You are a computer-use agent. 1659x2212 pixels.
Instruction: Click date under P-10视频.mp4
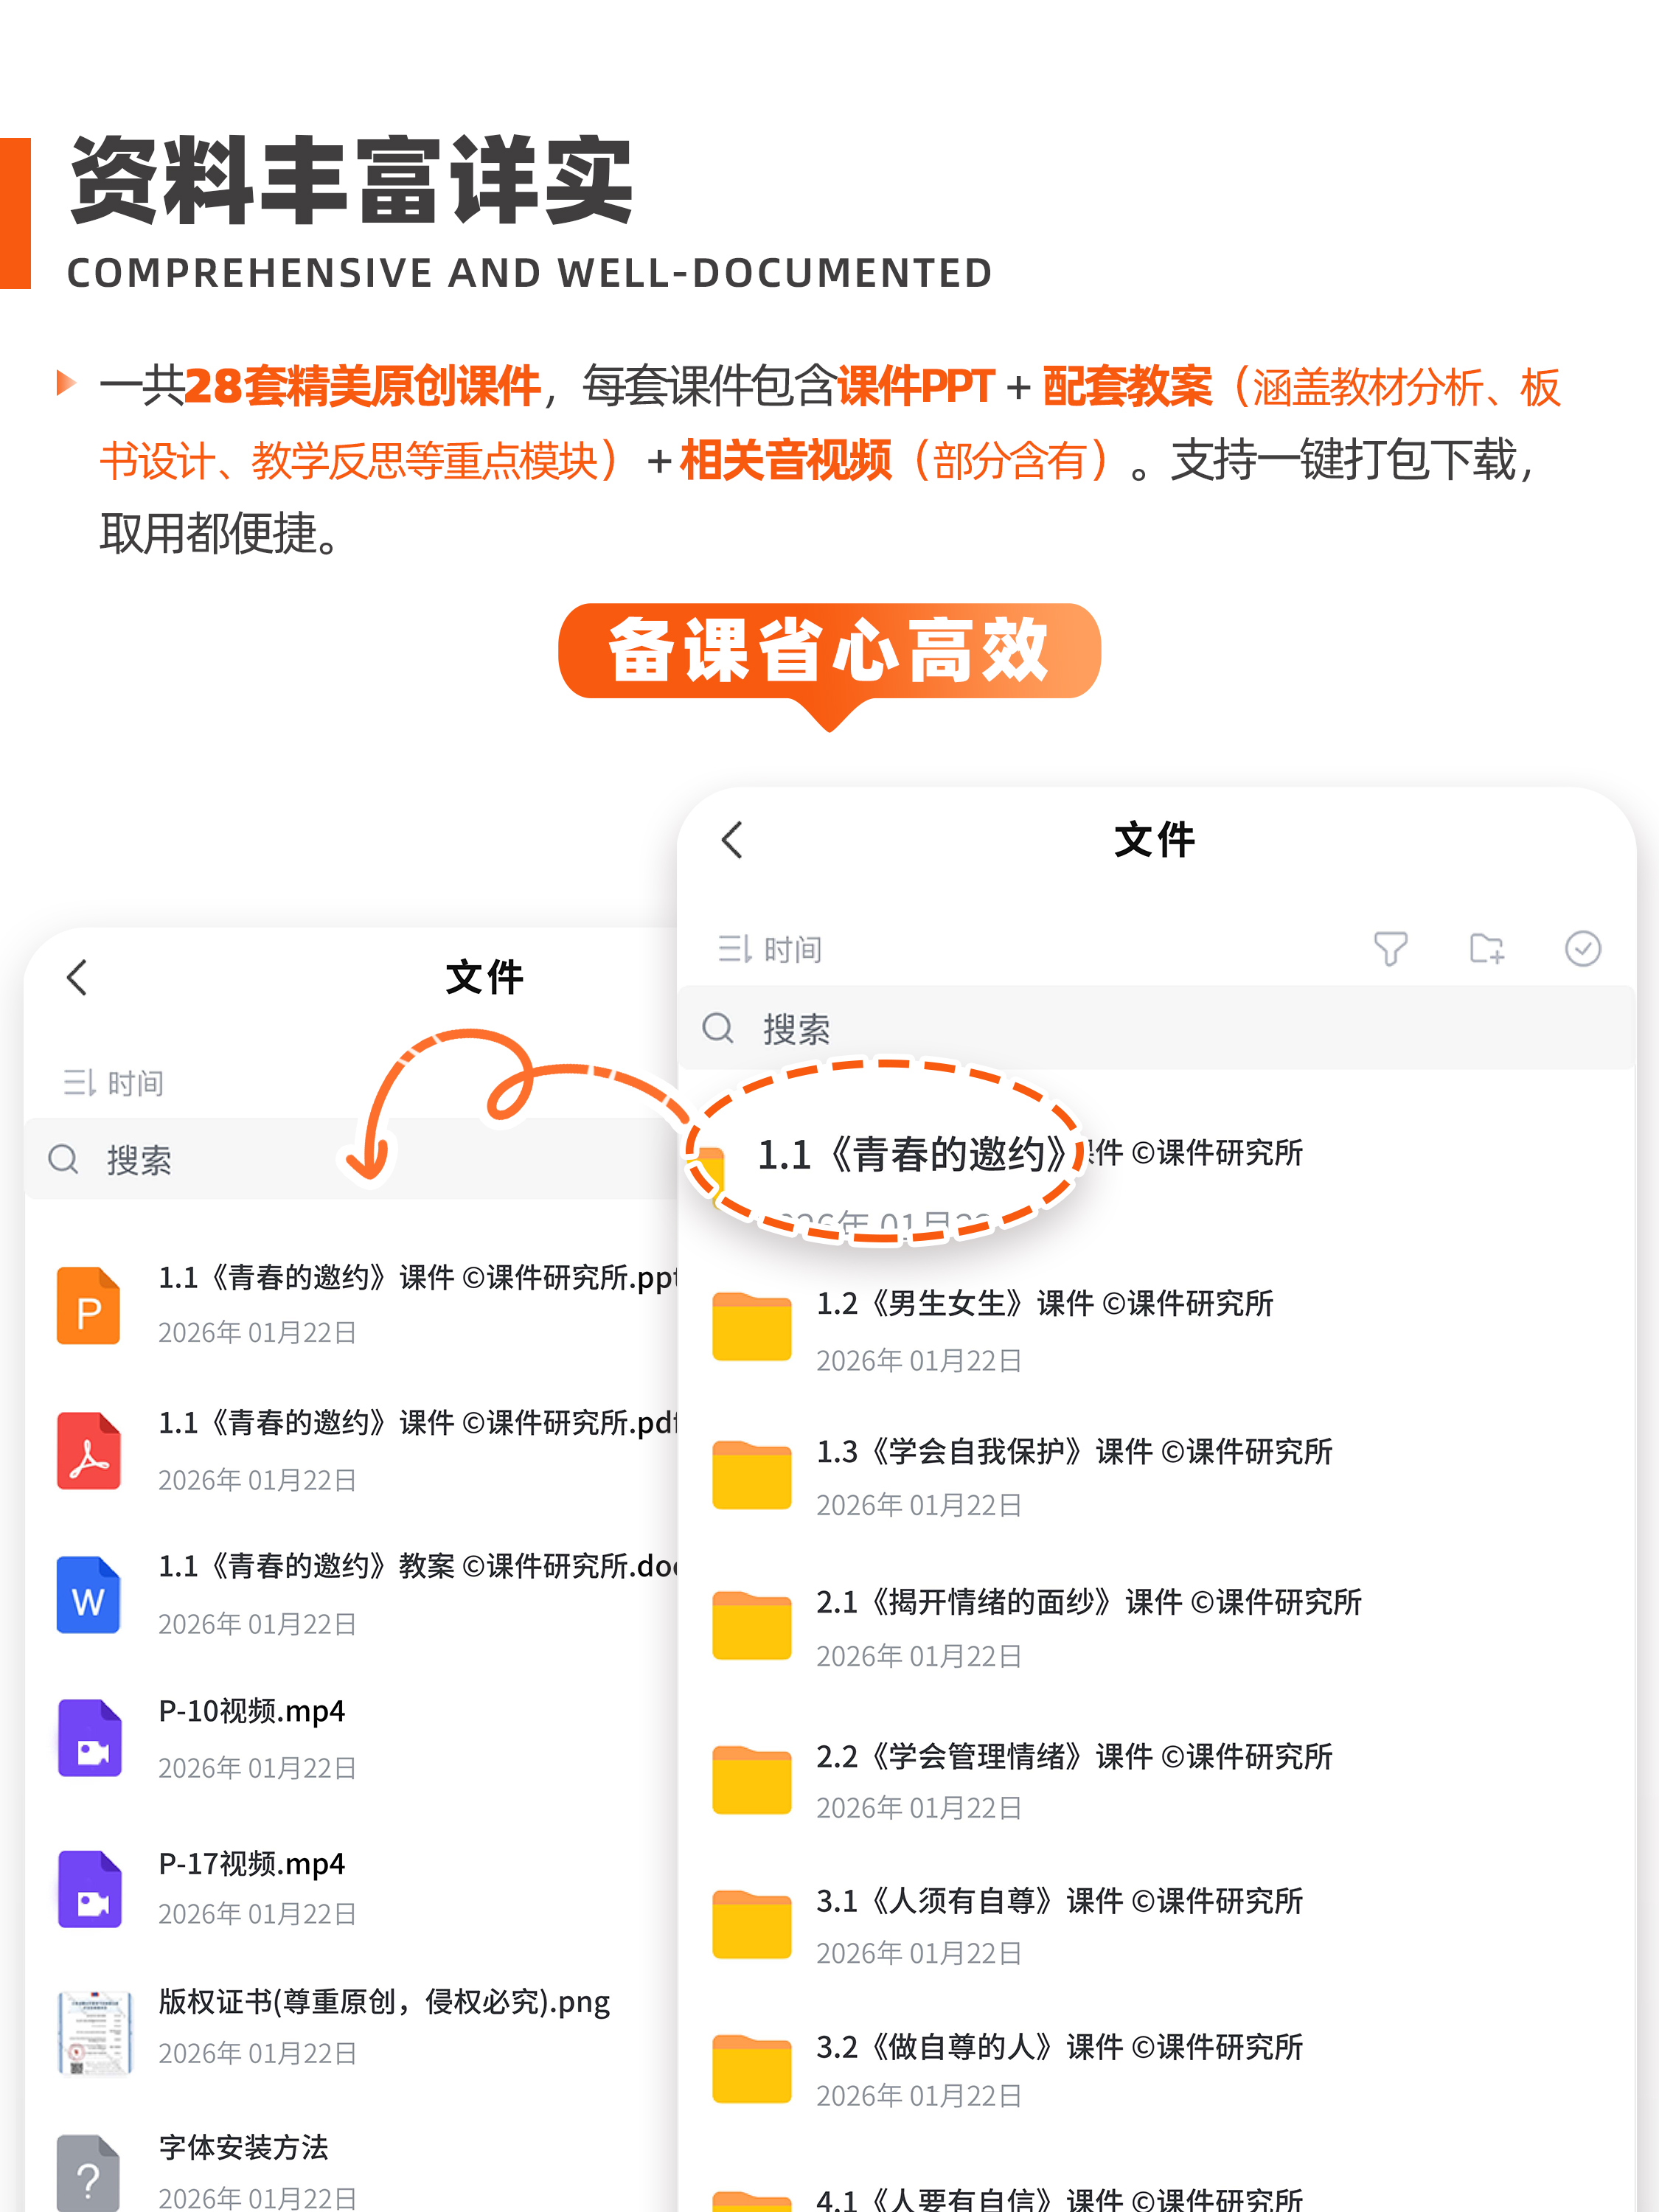coord(257,1768)
